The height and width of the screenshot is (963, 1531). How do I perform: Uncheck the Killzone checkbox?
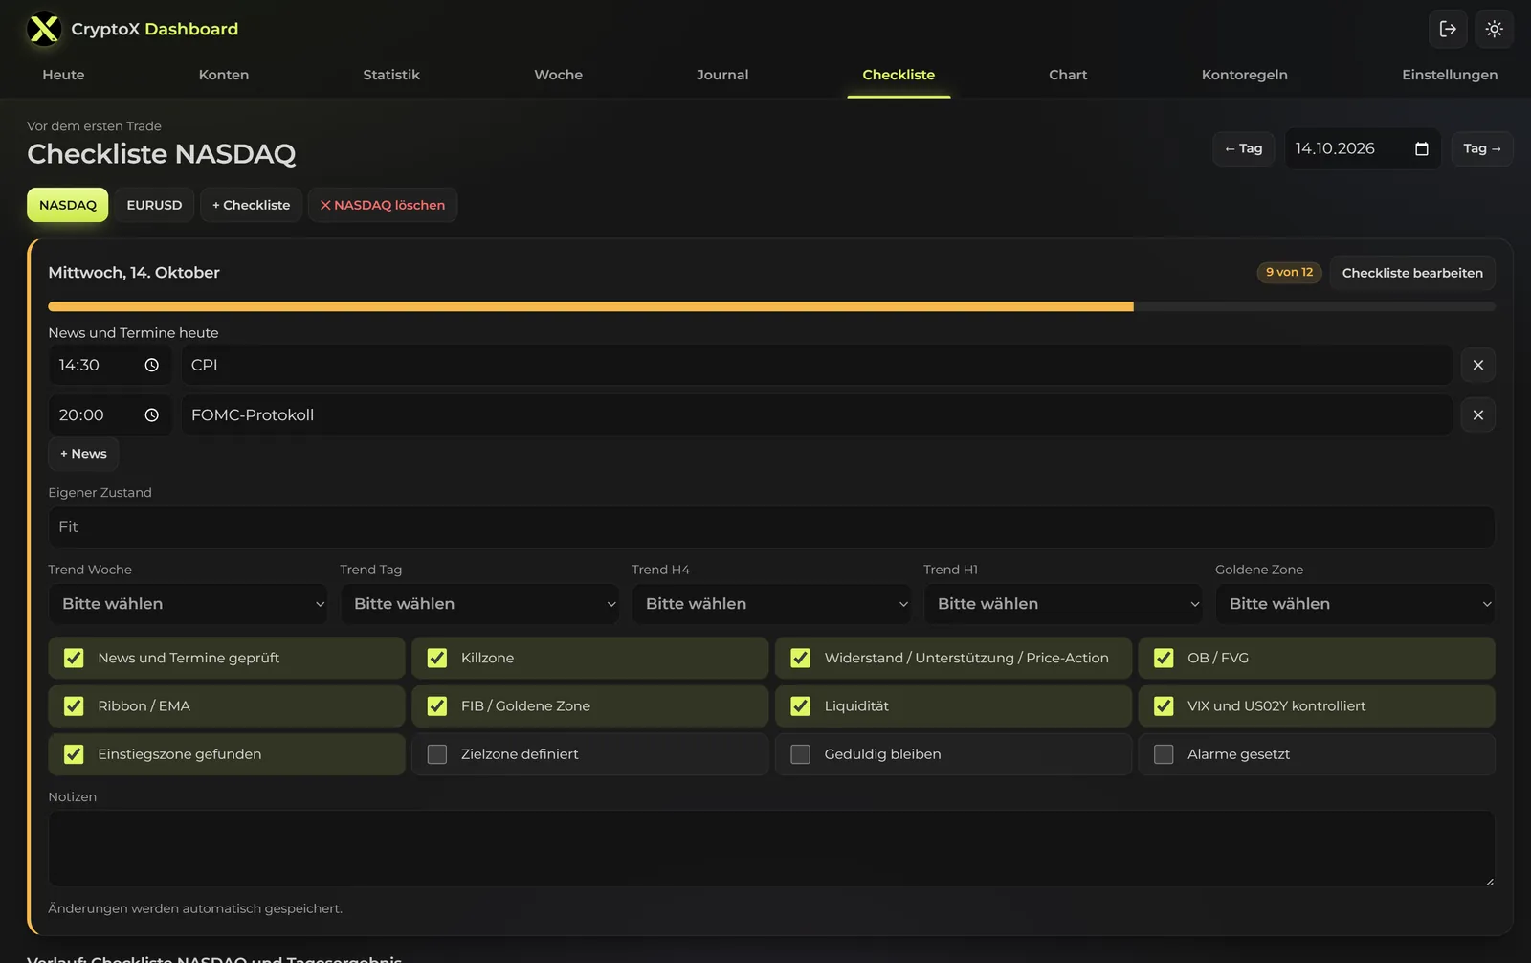click(437, 658)
